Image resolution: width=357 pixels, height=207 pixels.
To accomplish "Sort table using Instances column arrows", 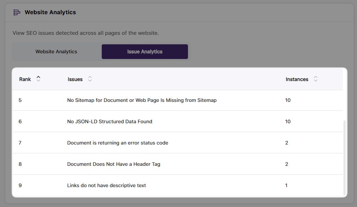I will [x=315, y=79].
